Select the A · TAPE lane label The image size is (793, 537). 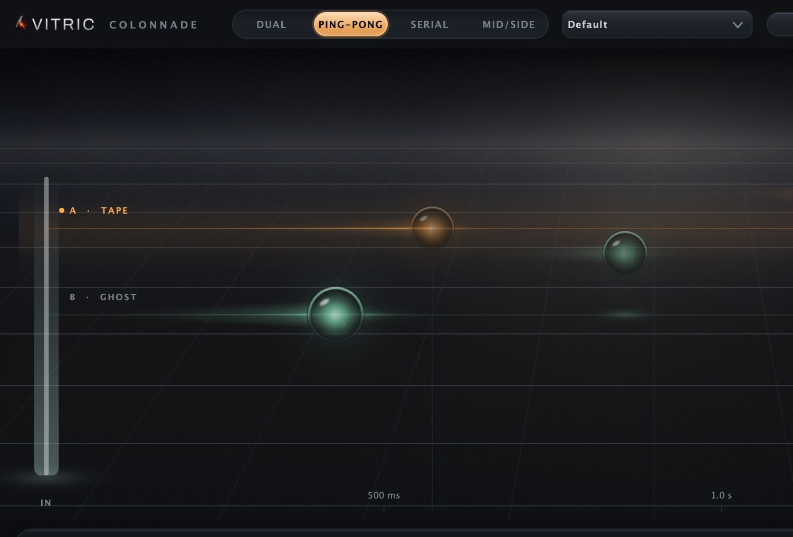tap(94, 210)
